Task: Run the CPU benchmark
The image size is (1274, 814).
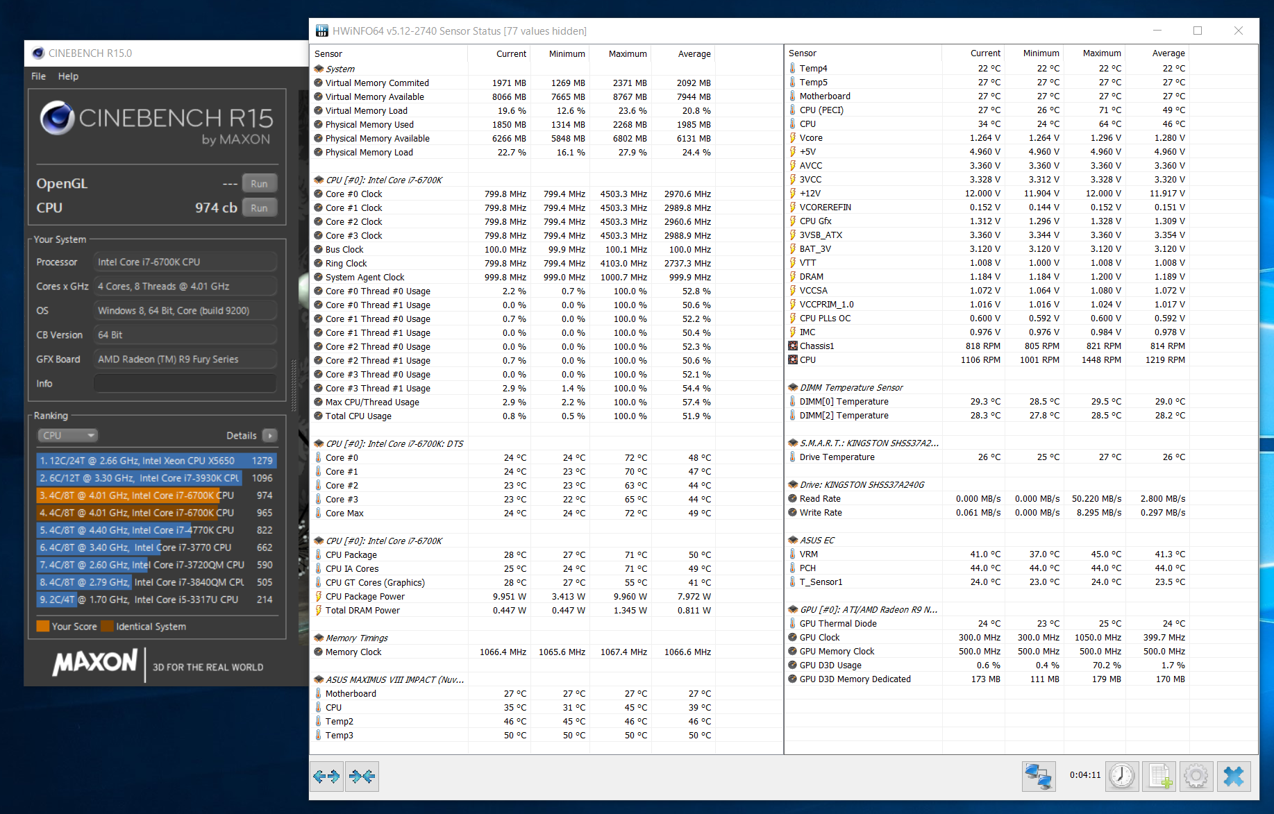Action: (260, 208)
